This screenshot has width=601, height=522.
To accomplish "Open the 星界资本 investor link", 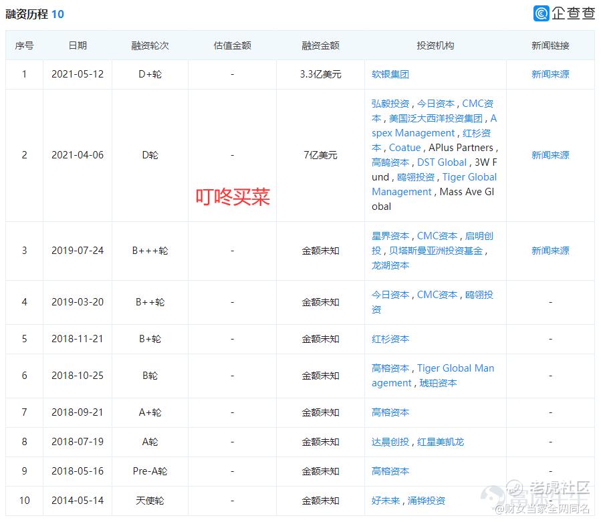I will (390, 236).
